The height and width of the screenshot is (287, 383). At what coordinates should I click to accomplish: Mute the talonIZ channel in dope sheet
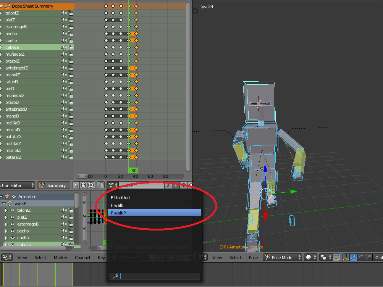[x=64, y=13]
